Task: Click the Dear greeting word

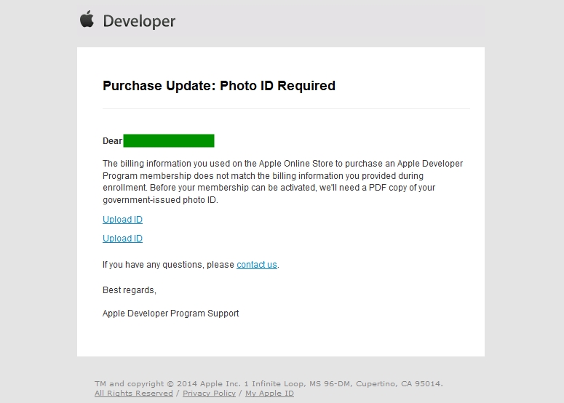Action: [x=112, y=141]
